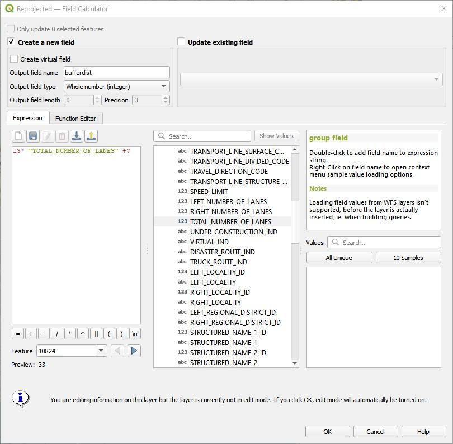The width and height of the screenshot is (453, 444).
Task: Load 10 Samples values
Action: [408, 258]
